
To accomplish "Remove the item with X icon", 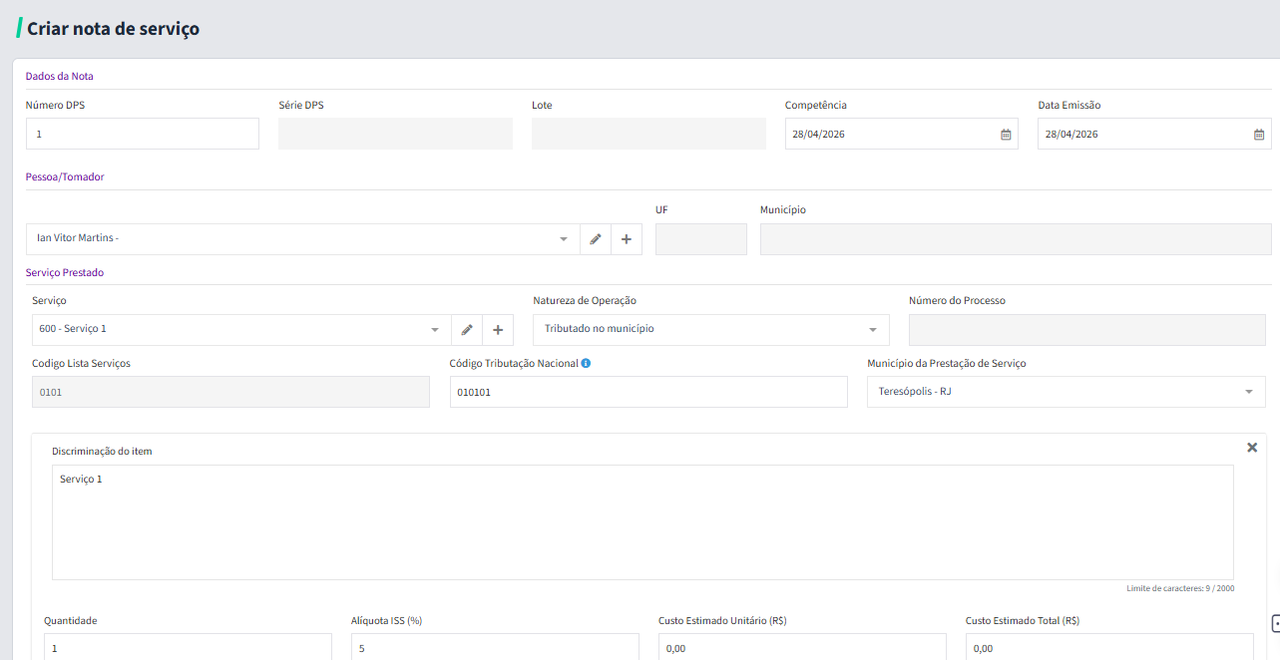I will (1252, 448).
